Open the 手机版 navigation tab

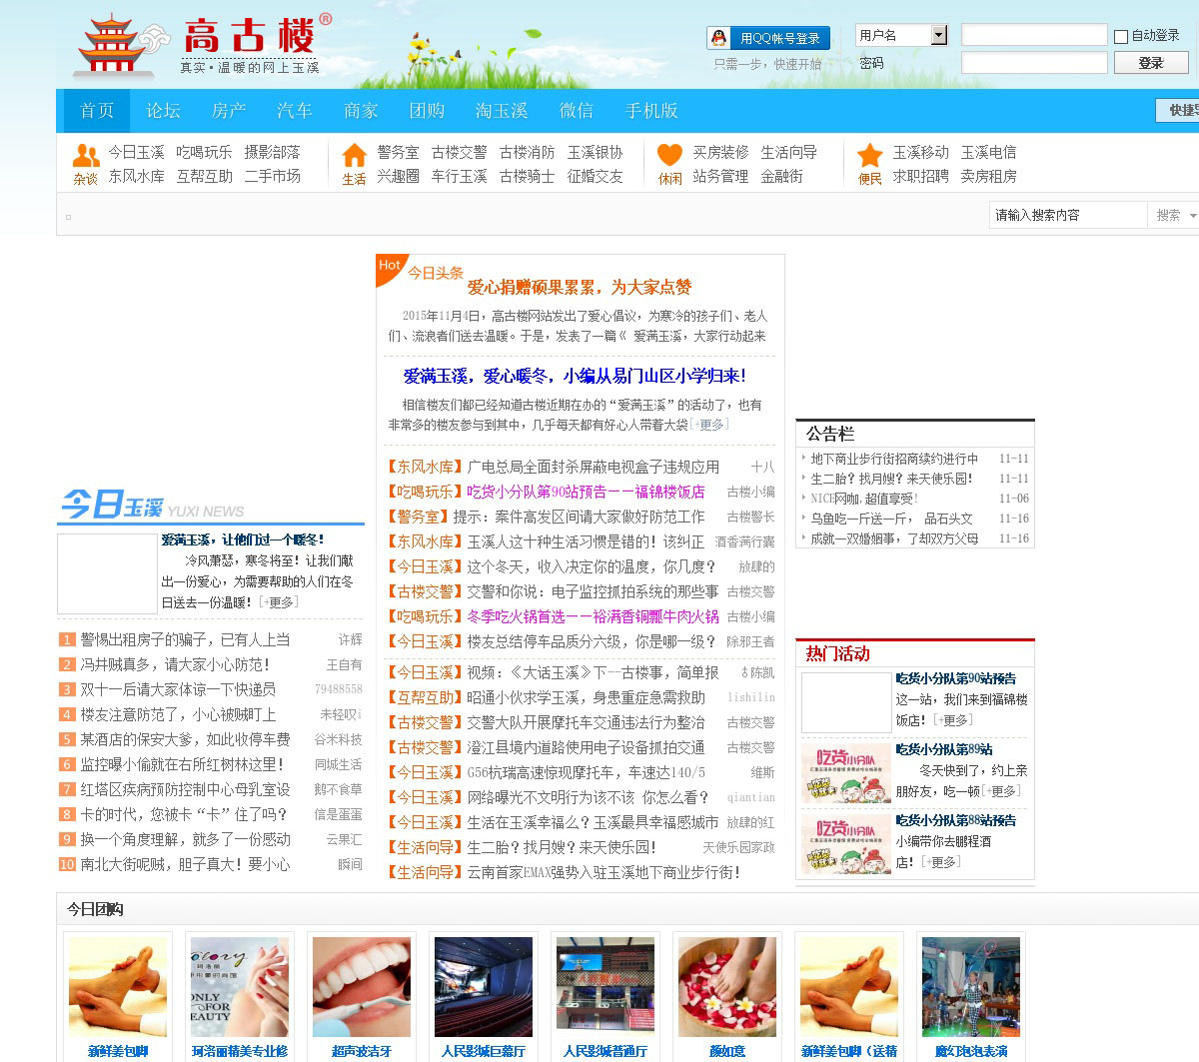(x=651, y=111)
